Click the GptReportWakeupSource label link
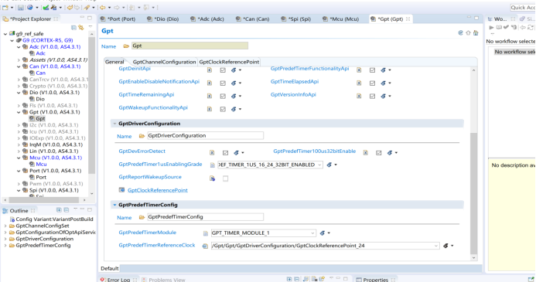This screenshot has height=282, width=536. pos(150,177)
